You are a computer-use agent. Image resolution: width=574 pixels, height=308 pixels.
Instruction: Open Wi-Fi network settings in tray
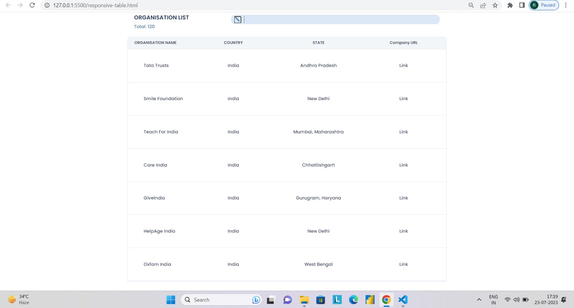pyautogui.click(x=507, y=300)
